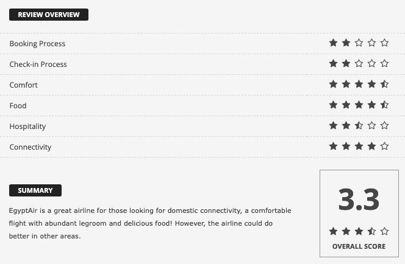Click the EgyptAir summary paragraph text
The width and height of the screenshot is (405, 264).
coord(150,223)
